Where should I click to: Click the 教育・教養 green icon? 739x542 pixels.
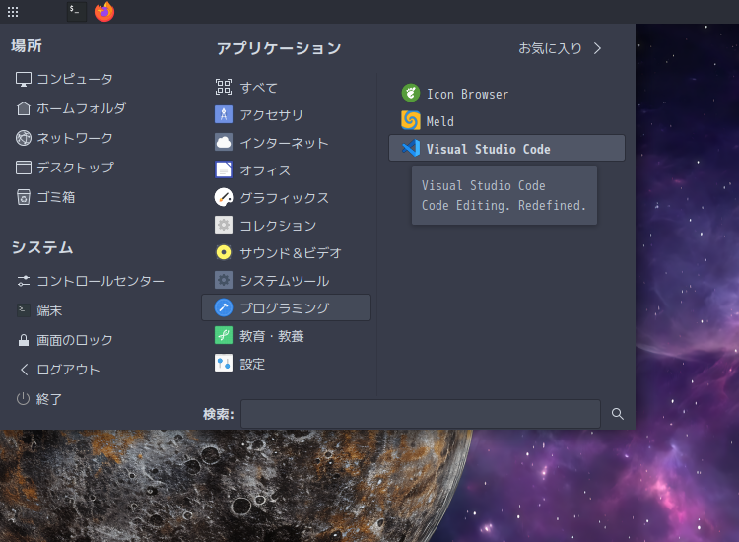click(x=224, y=336)
